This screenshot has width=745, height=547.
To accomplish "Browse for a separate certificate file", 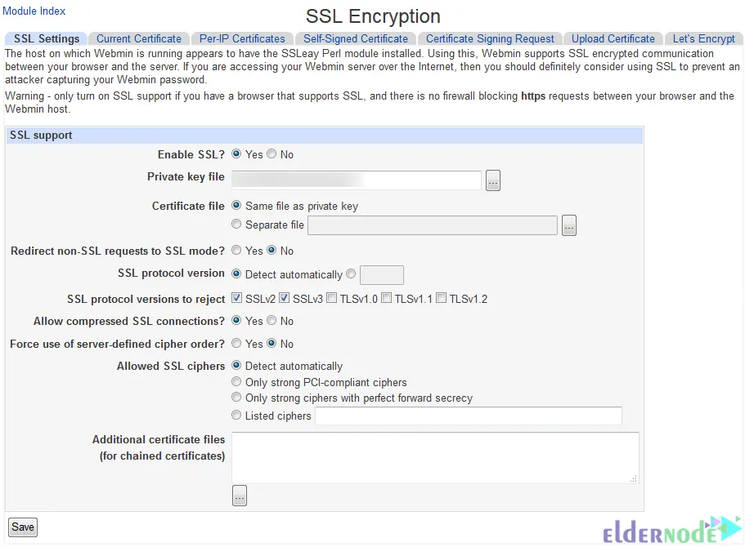I will (x=568, y=225).
